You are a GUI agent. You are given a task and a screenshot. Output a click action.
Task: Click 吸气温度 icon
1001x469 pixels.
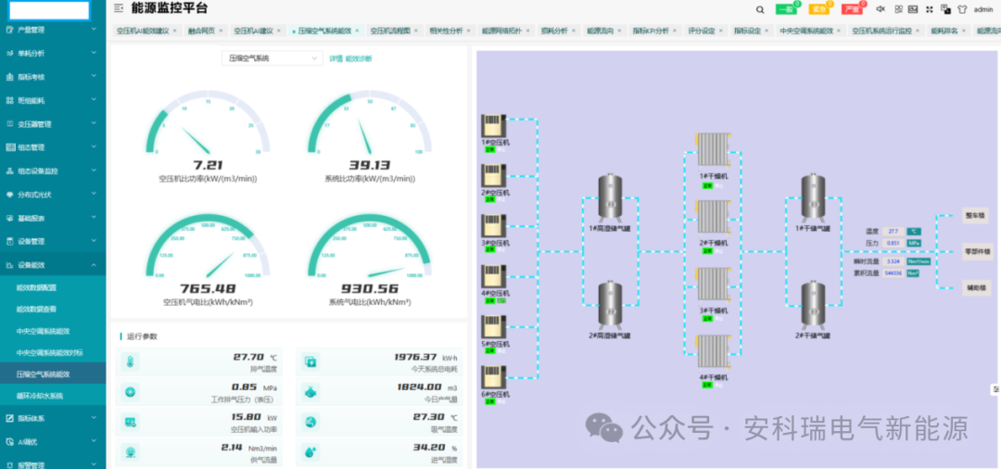click(x=310, y=422)
